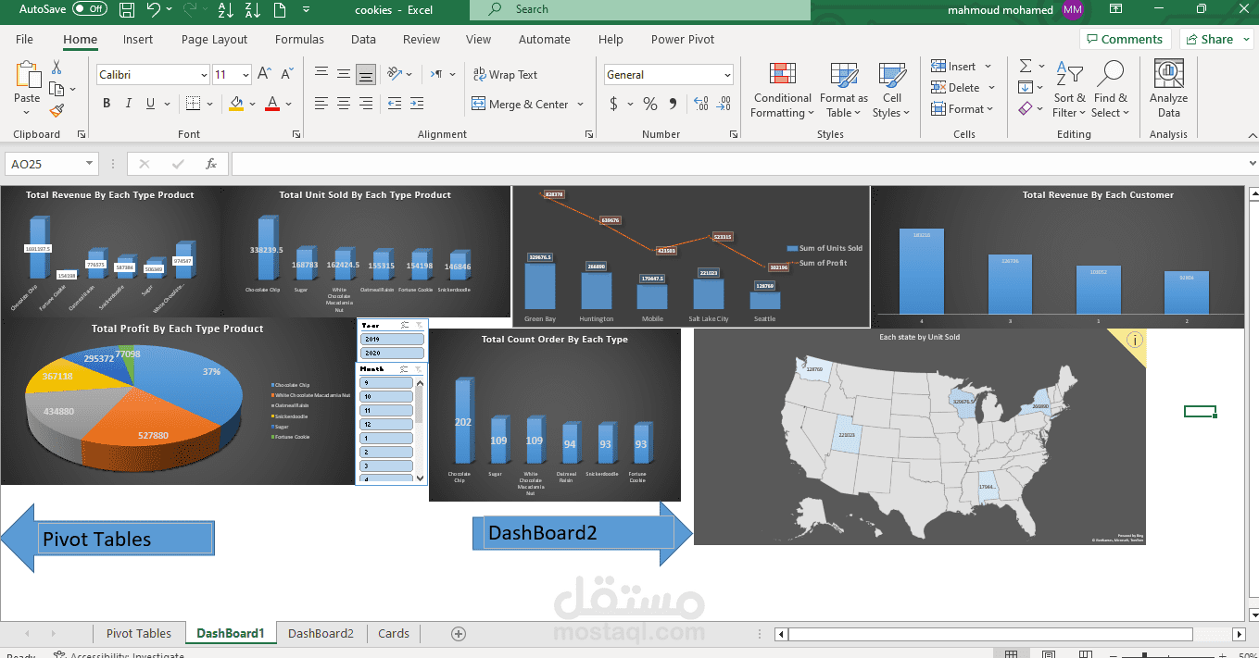This screenshot has height=658, width=1259.
Task: Expand Conditional Formatting menu
Action: pos(783,91)
